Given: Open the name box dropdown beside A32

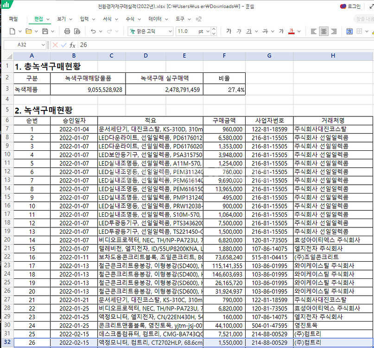Looking at the screenshot, I should pyautogui.click(x=43, y=45).
